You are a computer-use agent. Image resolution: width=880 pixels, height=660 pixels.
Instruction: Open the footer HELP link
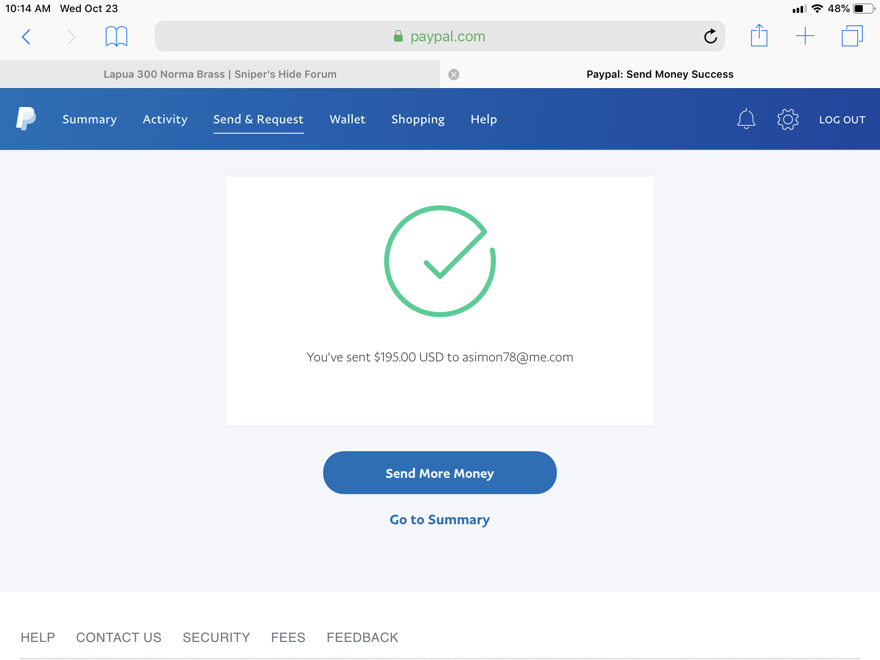pyautogui.click(x=38, y=637)
